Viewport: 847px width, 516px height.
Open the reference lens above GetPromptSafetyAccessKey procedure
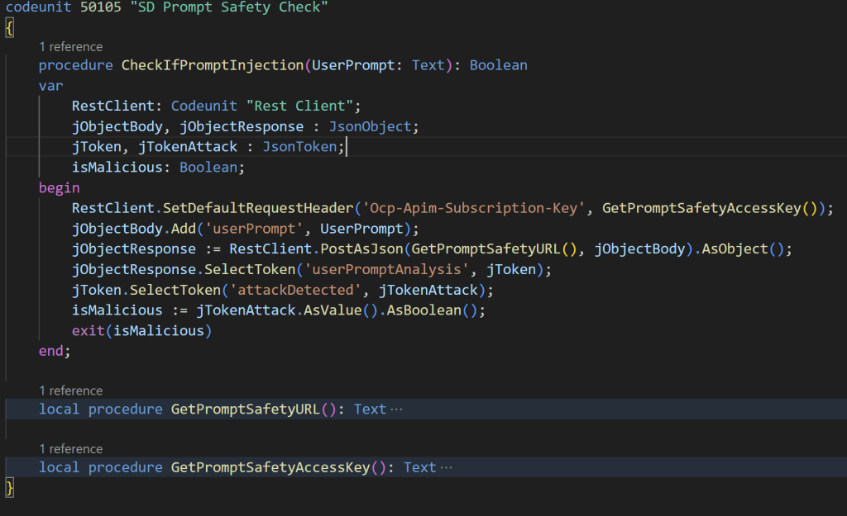(71, 449)
